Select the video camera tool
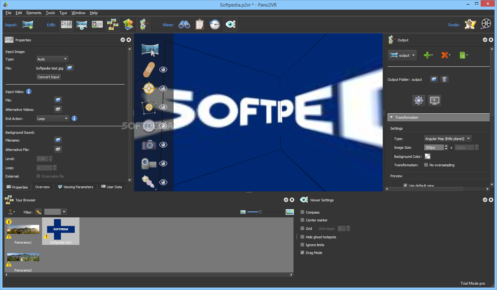Screen dimensions: 497x290 (x=149, y=163)
